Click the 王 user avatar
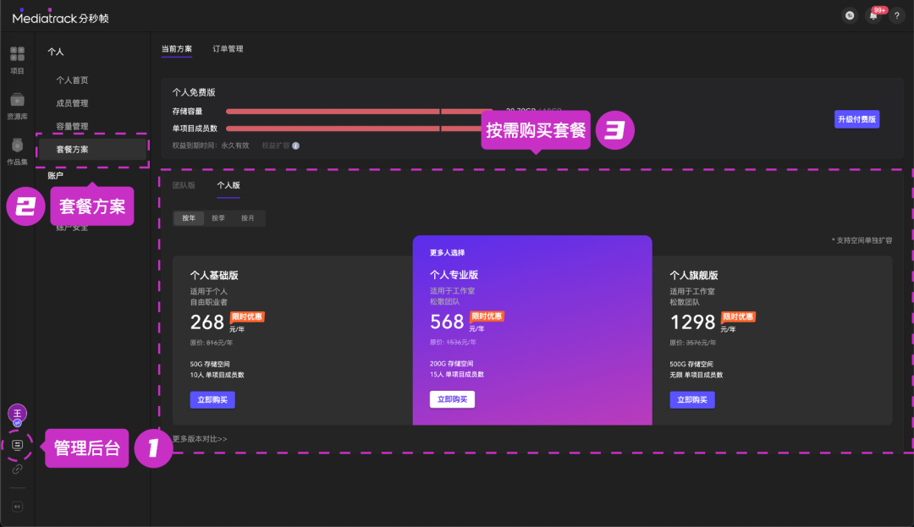 [17, 414]
